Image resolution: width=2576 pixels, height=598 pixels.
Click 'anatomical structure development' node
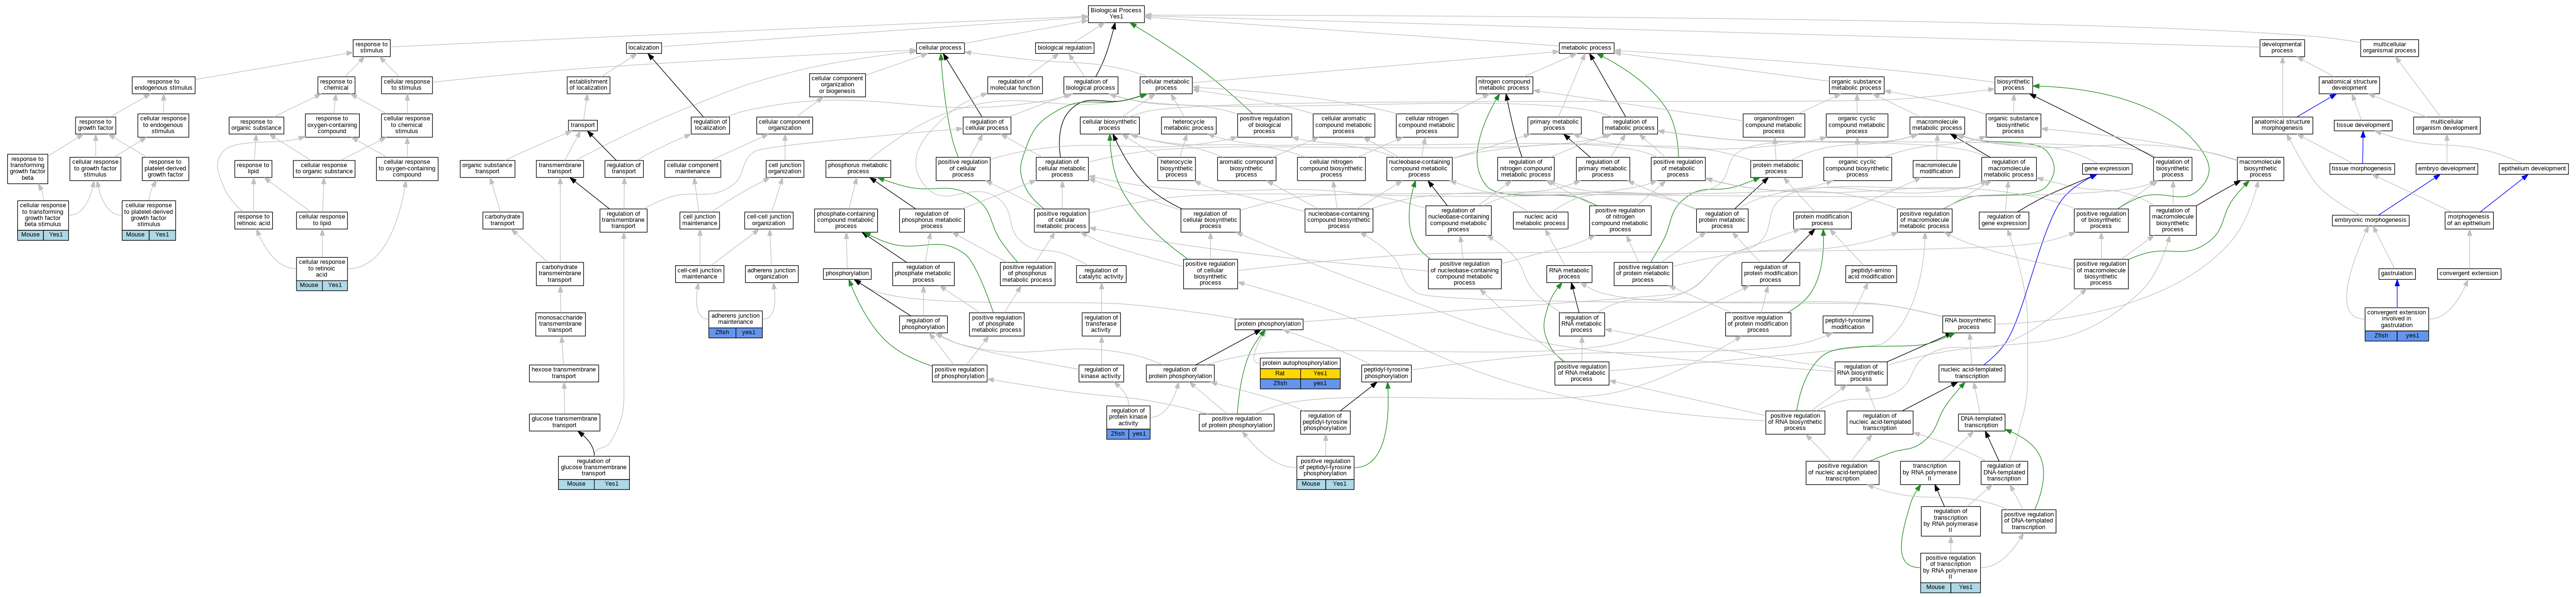click(x=2349, y=85)
